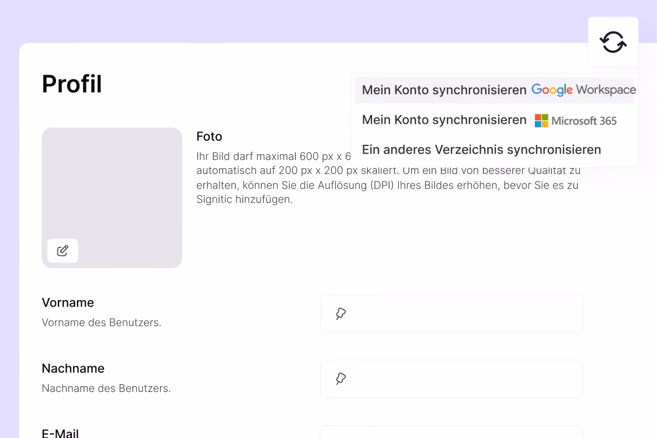Click the 'Foto' section label

(209, 137)
